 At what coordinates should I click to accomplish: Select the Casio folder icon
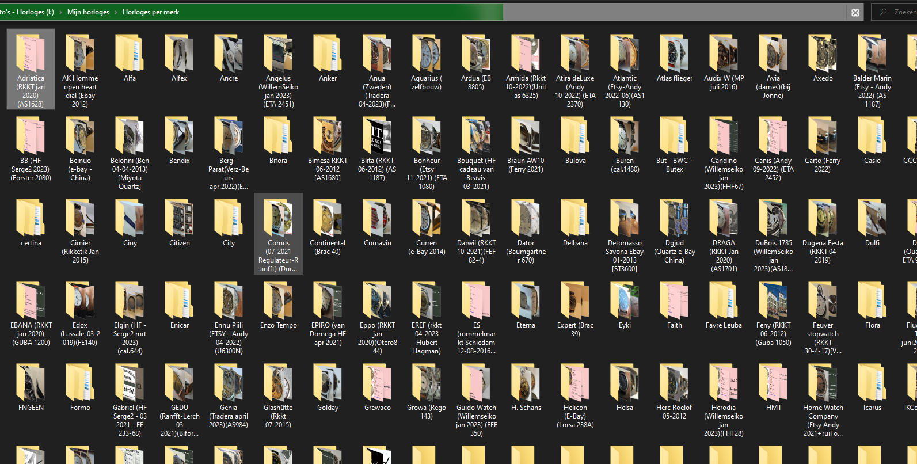(x=872, y=135)
